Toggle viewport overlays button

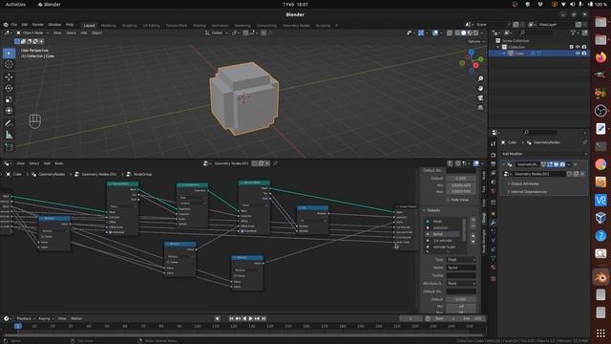[x=435, y=33]
